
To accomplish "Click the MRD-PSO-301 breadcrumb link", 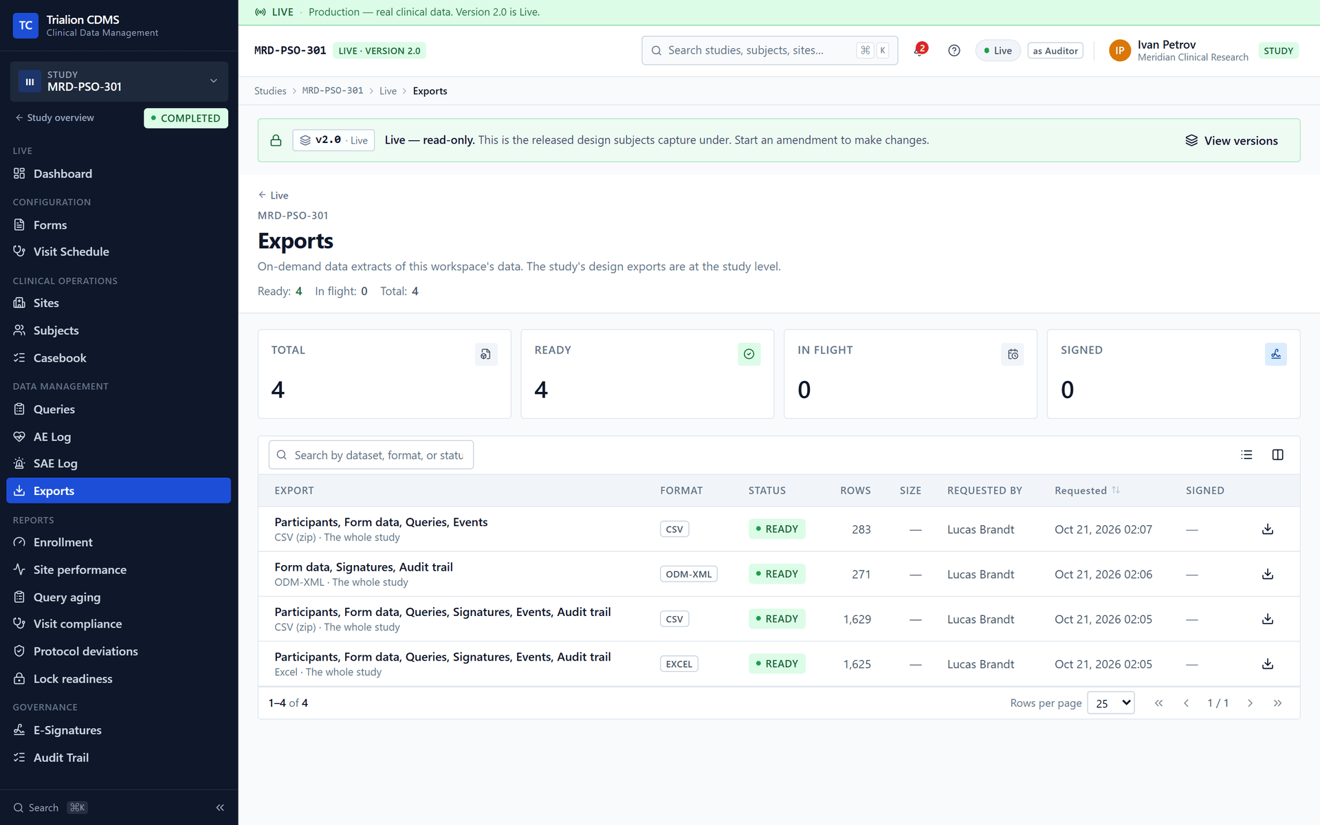I will point(333,91).
